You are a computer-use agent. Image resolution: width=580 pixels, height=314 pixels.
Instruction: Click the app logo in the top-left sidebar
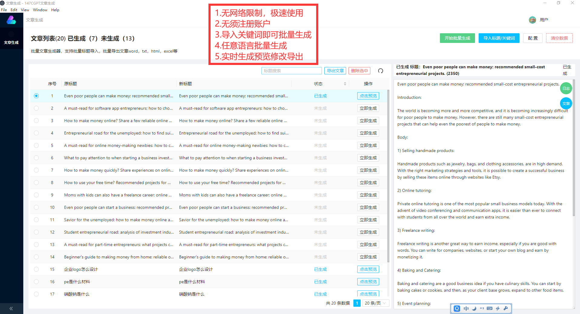point(11,20)
